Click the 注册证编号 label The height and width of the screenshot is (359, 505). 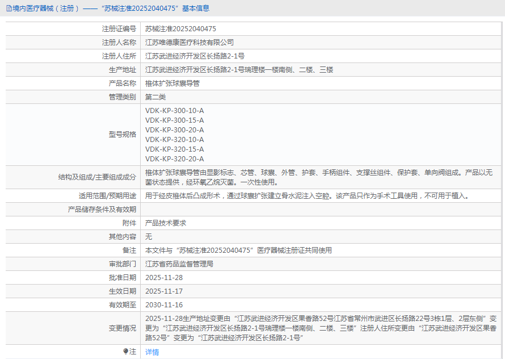119,29
